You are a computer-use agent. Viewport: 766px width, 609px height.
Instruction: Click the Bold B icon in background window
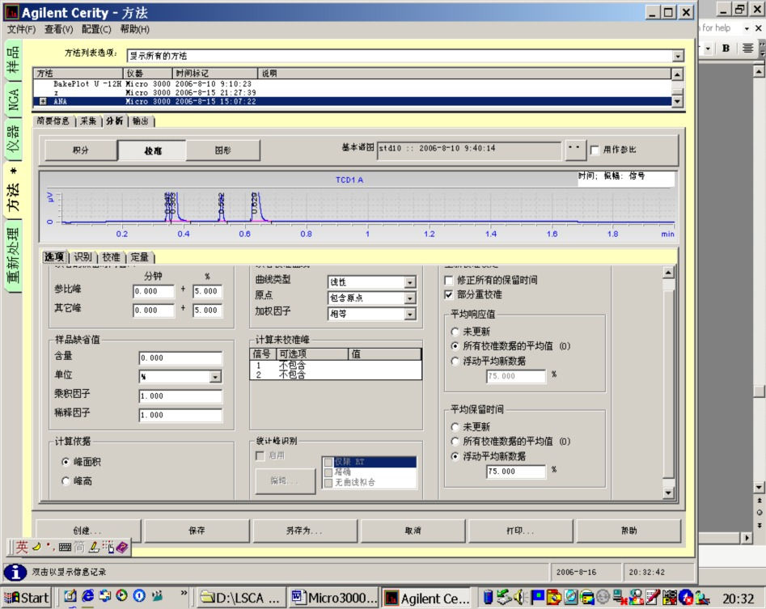726,49
